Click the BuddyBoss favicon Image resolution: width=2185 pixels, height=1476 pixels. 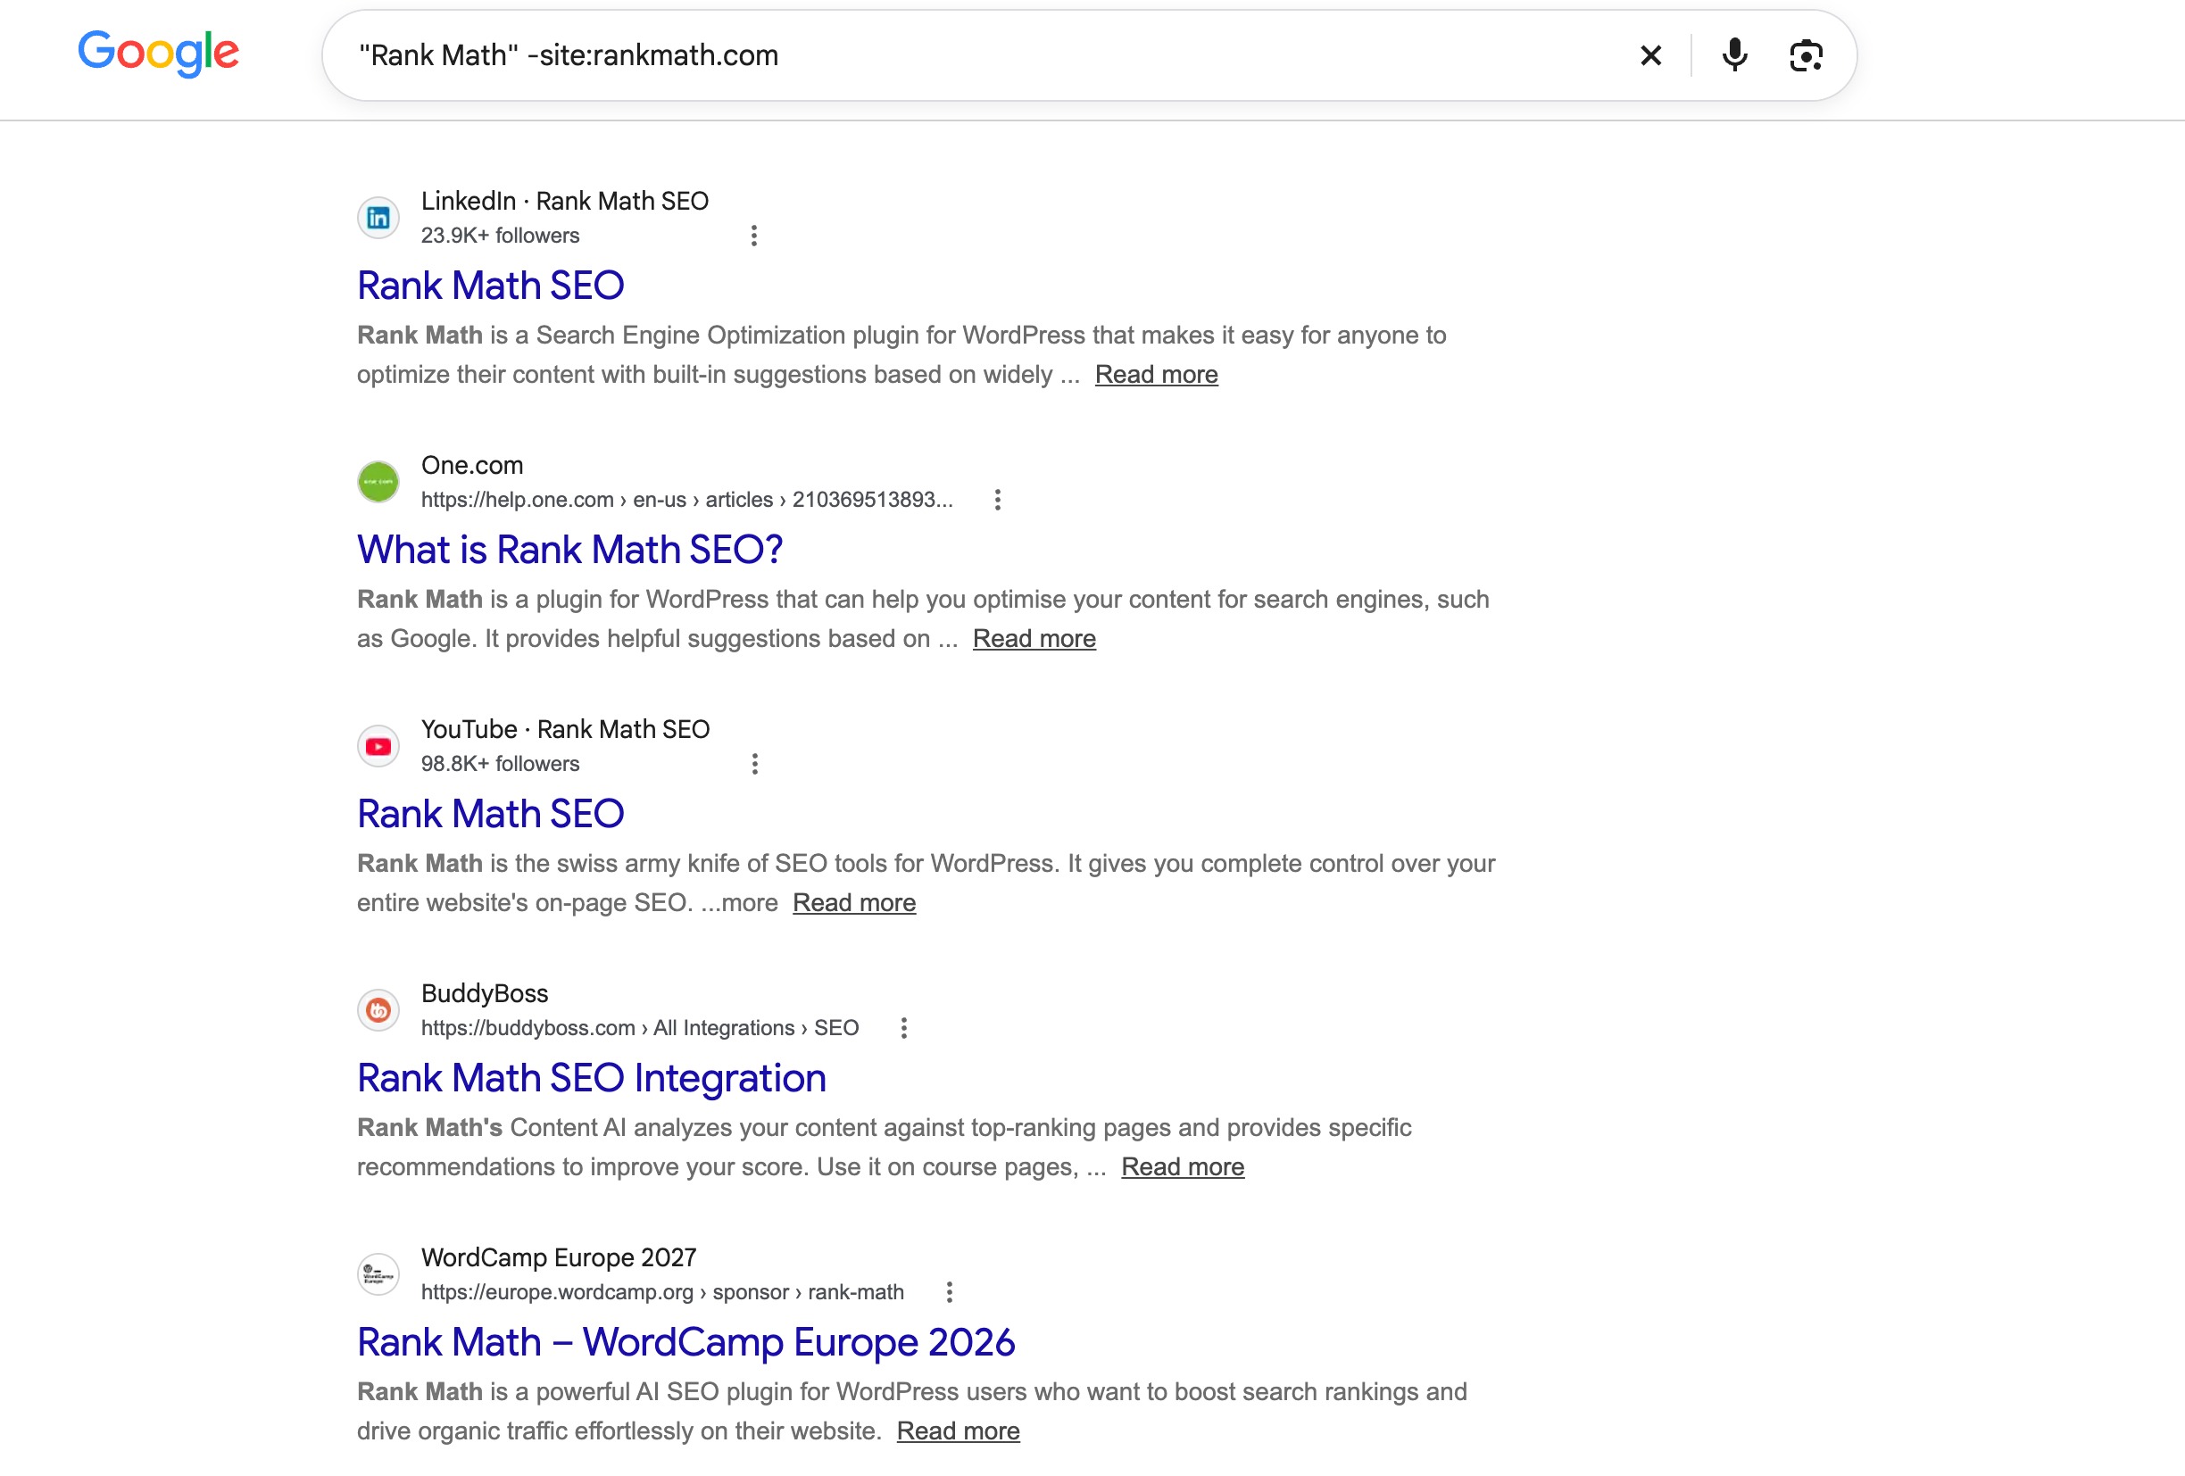(378, 1011)
